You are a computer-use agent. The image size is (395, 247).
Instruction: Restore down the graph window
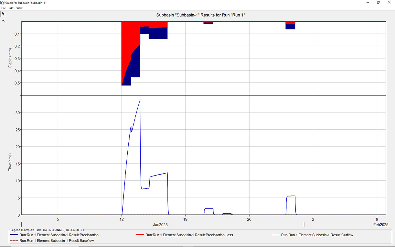(x=378, y=3)
